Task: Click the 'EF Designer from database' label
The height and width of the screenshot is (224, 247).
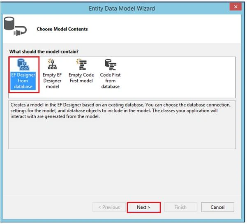Action: (x=23, y=81)
